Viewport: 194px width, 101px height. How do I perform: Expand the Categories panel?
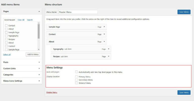(x=39, y=75)
